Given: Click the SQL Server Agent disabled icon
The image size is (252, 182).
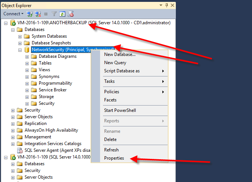Looking at the screenshot, I should click(20, 150).
